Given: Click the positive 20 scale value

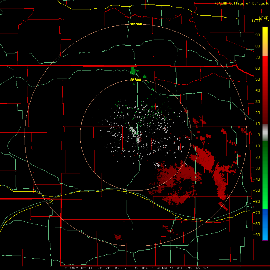Looking at the screenshot, I should point(258,113).
